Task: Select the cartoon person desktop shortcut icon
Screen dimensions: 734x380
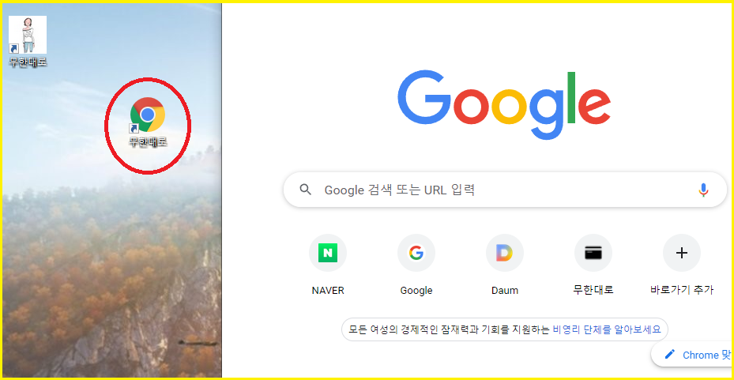Action: (28, 35)
